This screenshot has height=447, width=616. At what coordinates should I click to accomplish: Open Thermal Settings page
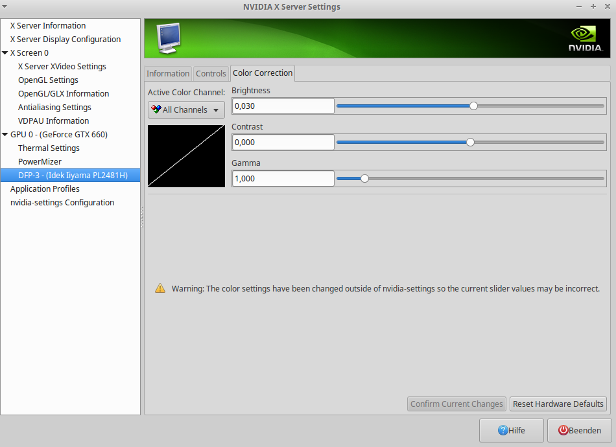click(49, 148)
